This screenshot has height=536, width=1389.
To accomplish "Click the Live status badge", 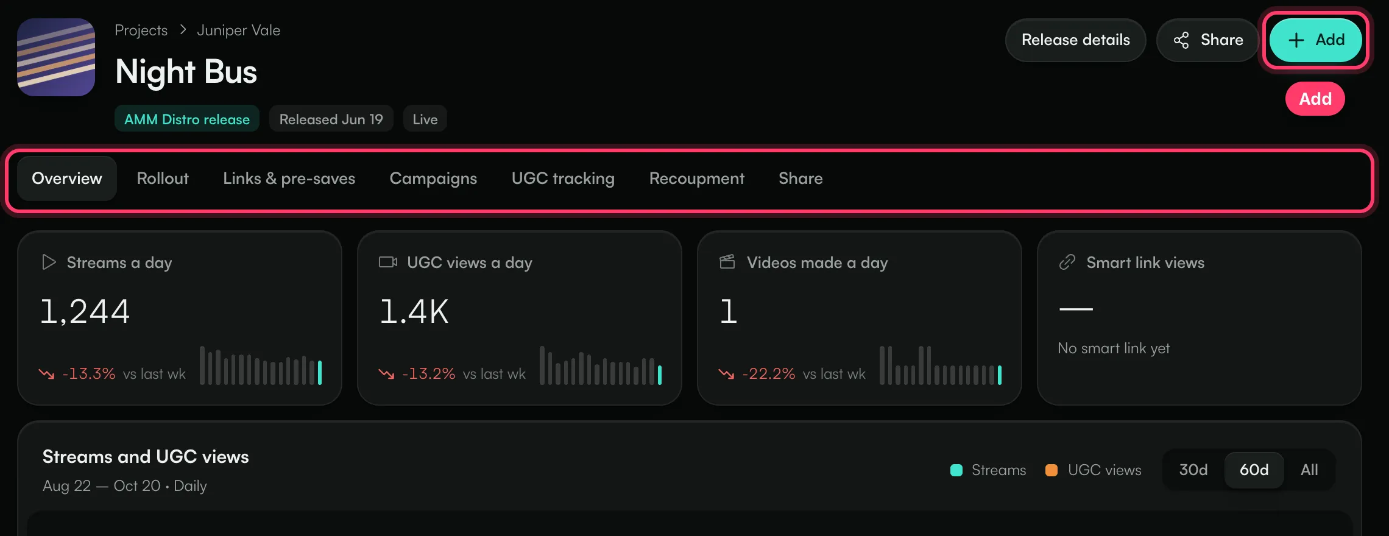I will click(425, 119).
